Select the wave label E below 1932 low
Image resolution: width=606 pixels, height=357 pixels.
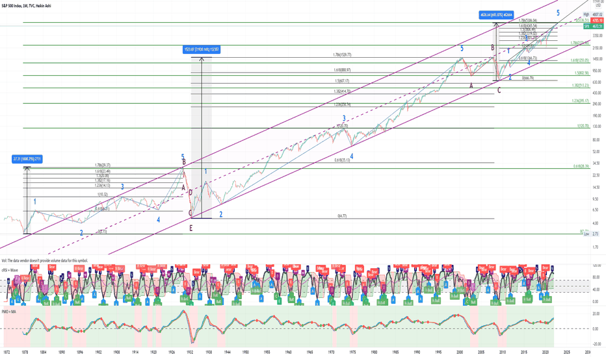point(191,228)
